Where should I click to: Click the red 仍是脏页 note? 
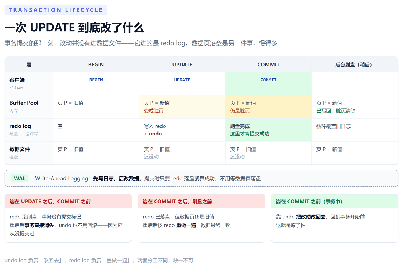point(240,111)
